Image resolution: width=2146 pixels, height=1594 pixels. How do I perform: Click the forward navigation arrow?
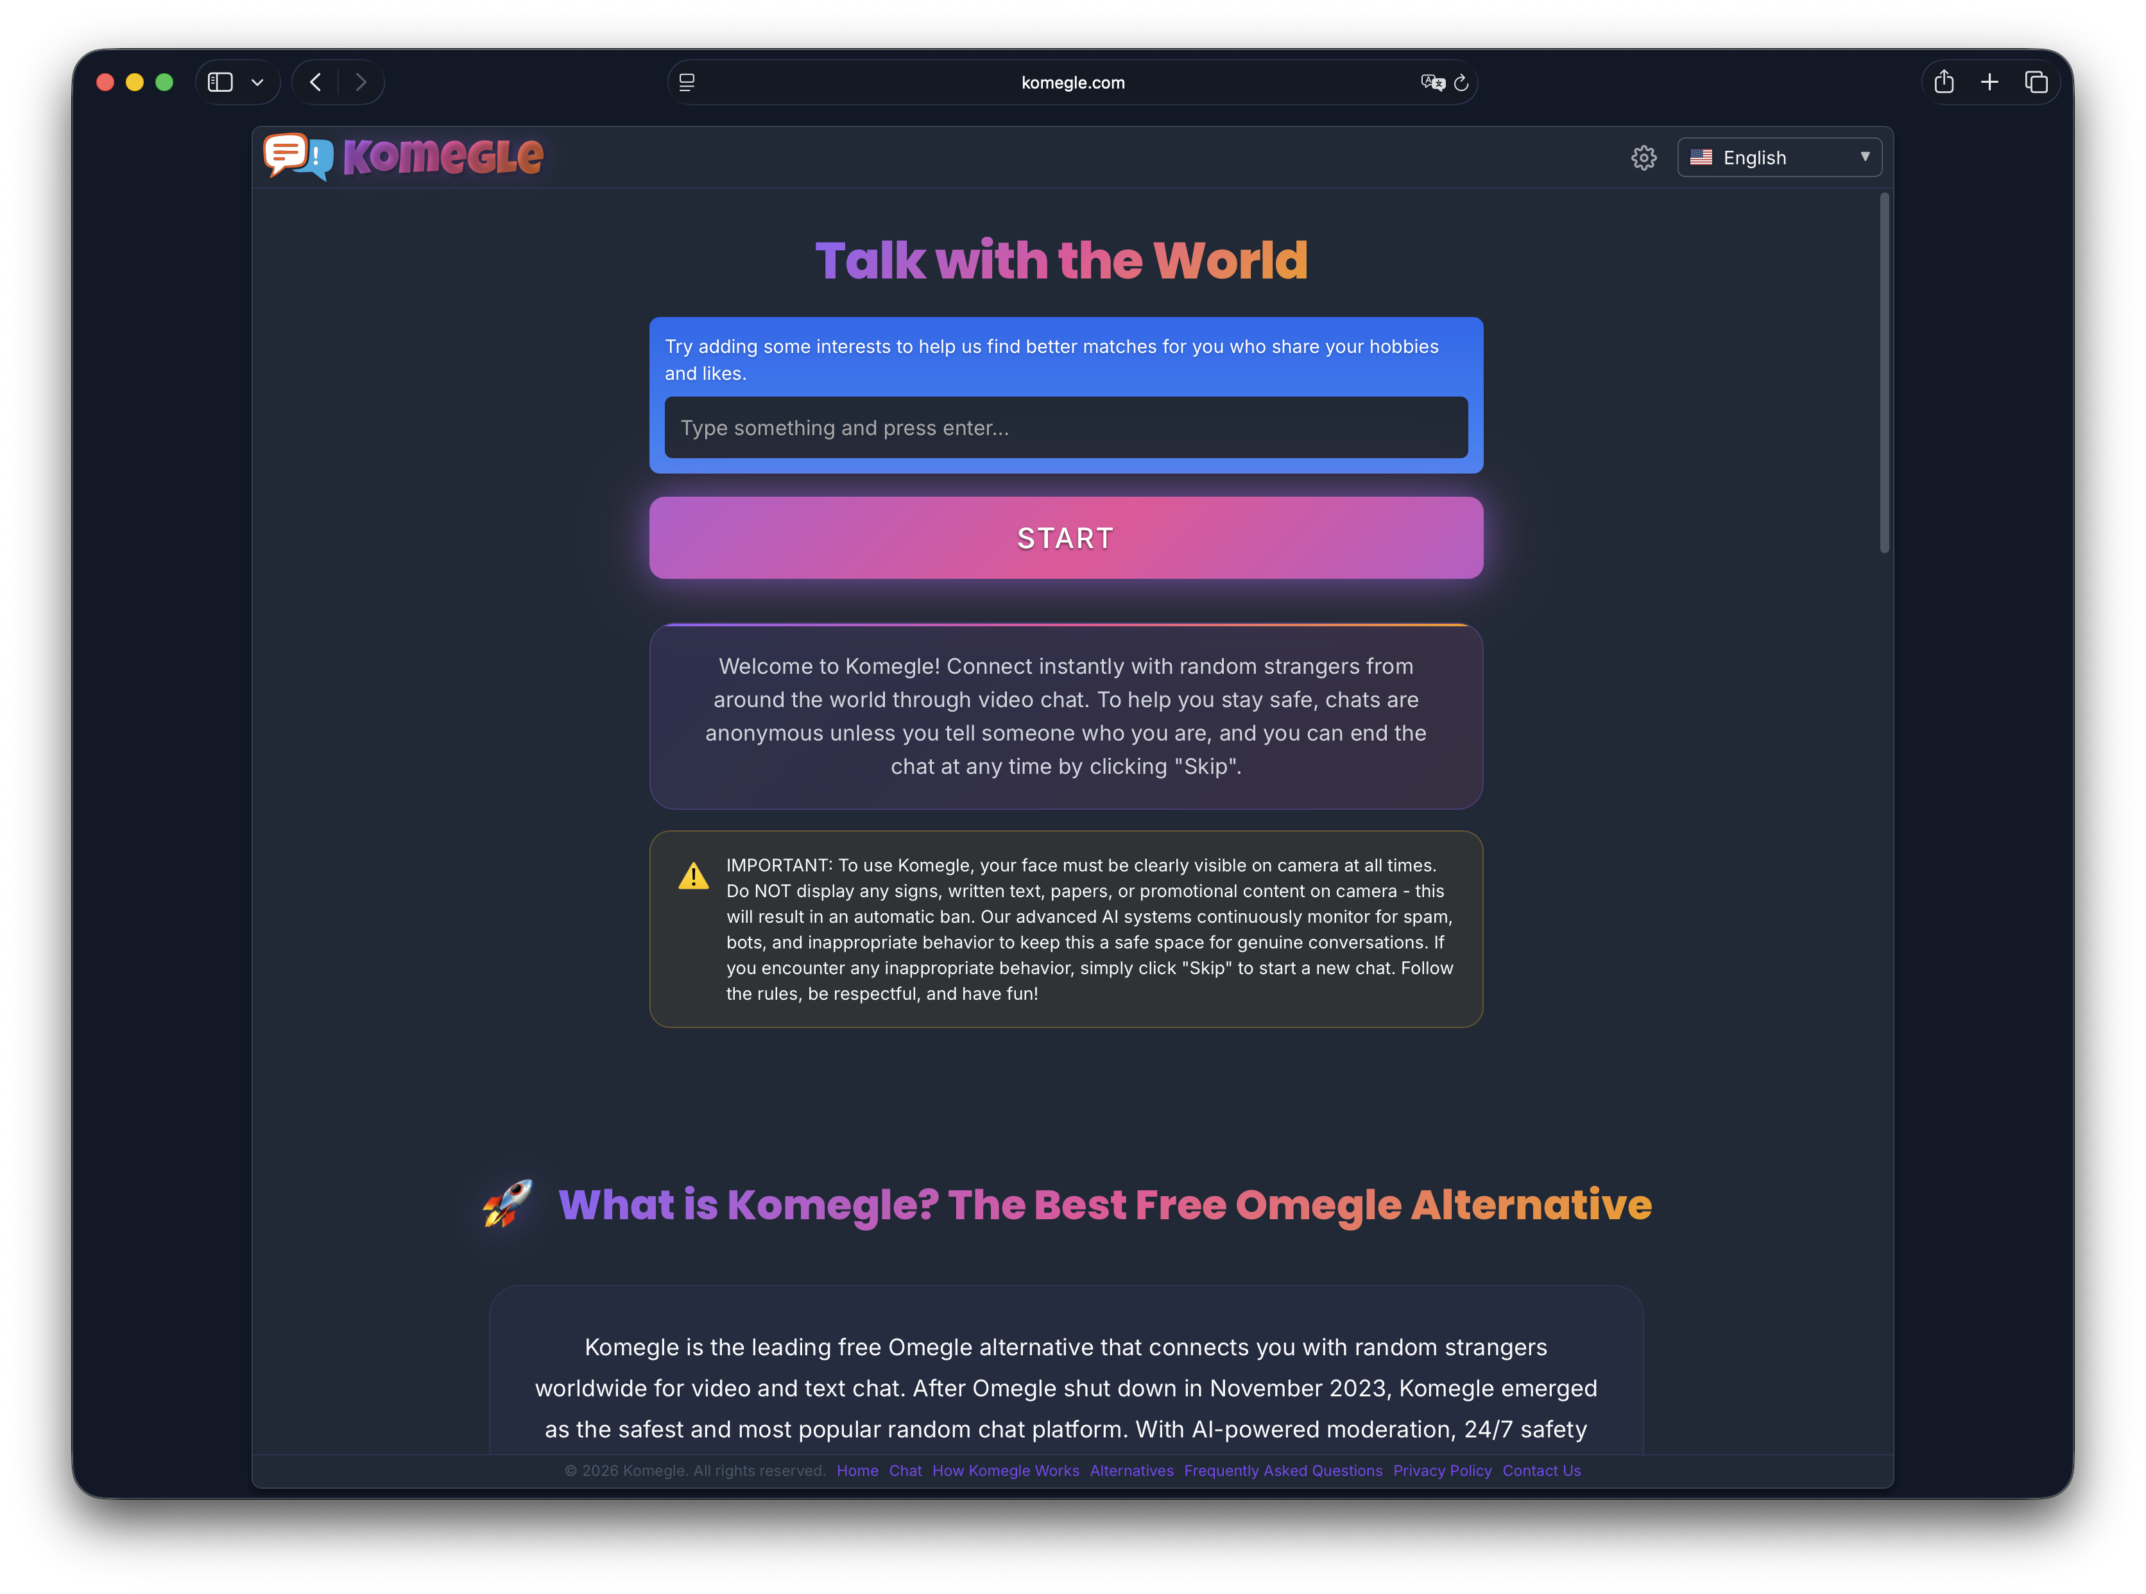point(361,82)
